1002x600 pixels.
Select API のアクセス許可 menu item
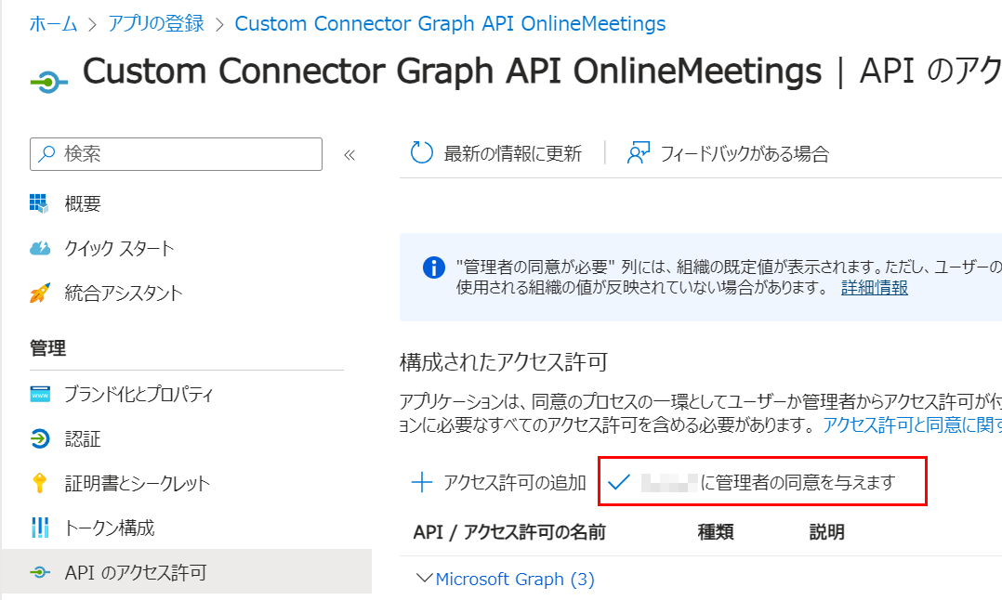pos(135,573)
